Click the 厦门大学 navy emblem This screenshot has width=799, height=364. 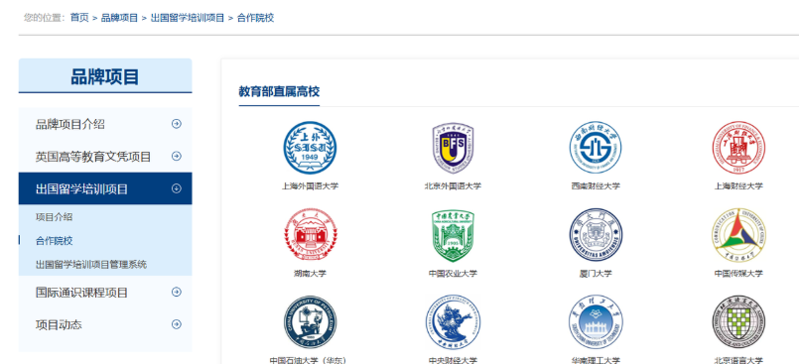pos(596,235)
